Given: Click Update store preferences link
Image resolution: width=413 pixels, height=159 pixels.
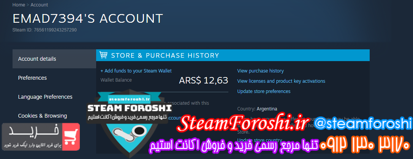Looking at the screenshot, I should click(264, 91).
